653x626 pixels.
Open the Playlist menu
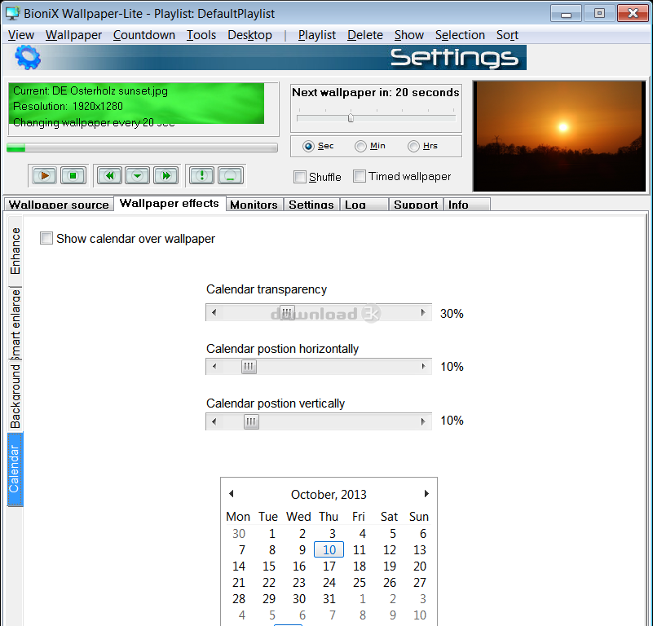[x=317, y=35]
